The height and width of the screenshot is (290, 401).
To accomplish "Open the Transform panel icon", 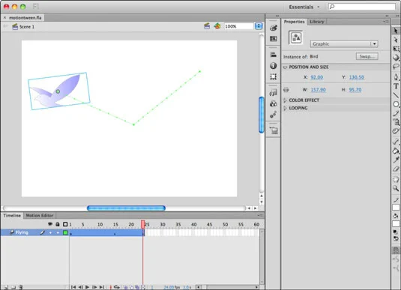I will 273,76.
